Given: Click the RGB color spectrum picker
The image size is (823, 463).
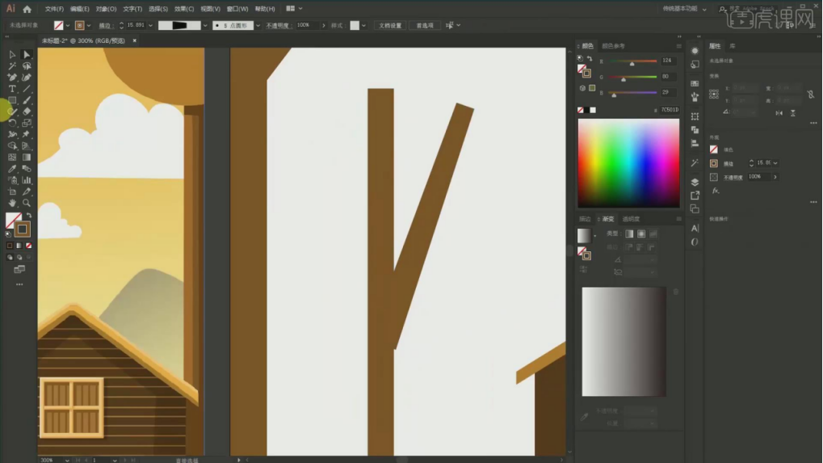Looking at the screenshot, I should click(x=628, y=163).
